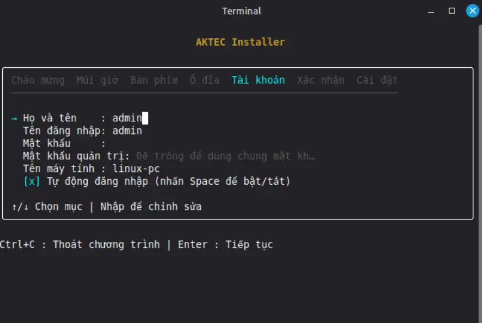Click the Terminal window title
The image size is (482, 323).
(242, 11)
